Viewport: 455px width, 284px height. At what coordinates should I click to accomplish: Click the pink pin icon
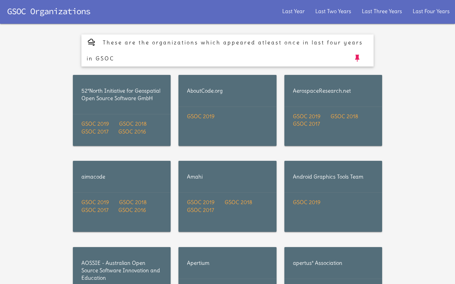tap(357, 58)
